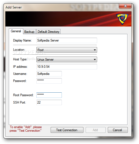Click the Password input field

(49, 81)
